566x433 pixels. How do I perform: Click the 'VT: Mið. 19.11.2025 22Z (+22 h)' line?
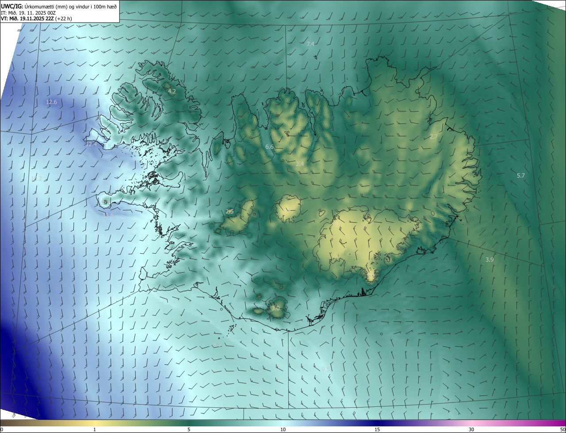coord(36,19)
